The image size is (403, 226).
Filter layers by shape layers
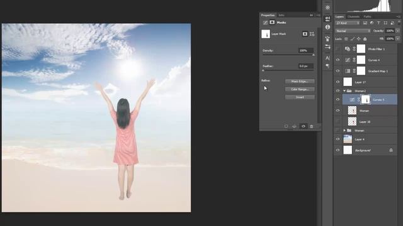[x=385, y=23]
